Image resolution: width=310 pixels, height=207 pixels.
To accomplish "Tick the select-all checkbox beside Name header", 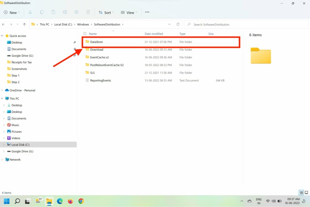I will pyautogui.click(x=85, y=34).
